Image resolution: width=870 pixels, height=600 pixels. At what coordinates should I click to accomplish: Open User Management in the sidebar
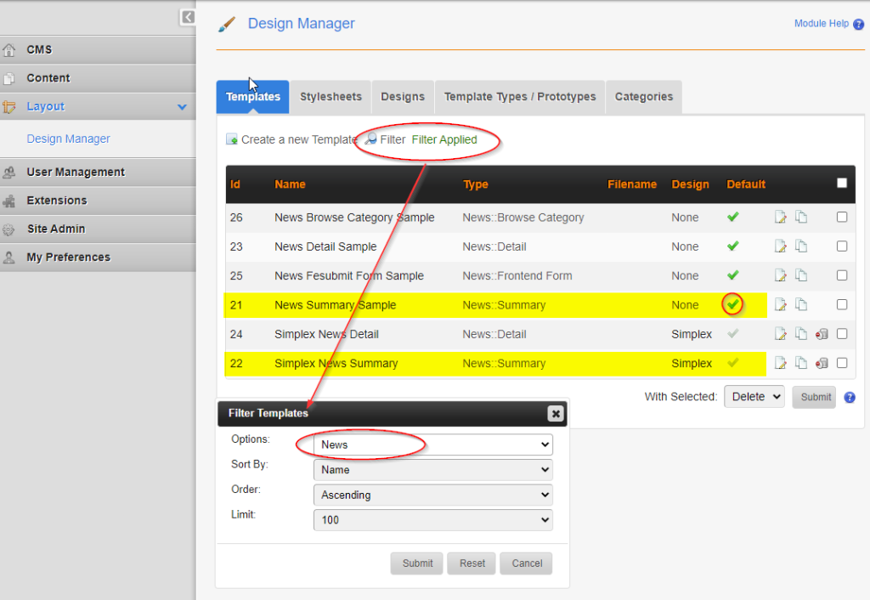coord(76,172)
